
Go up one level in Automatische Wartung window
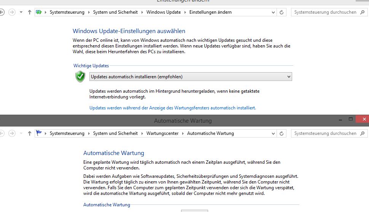(x=29, y=133)
